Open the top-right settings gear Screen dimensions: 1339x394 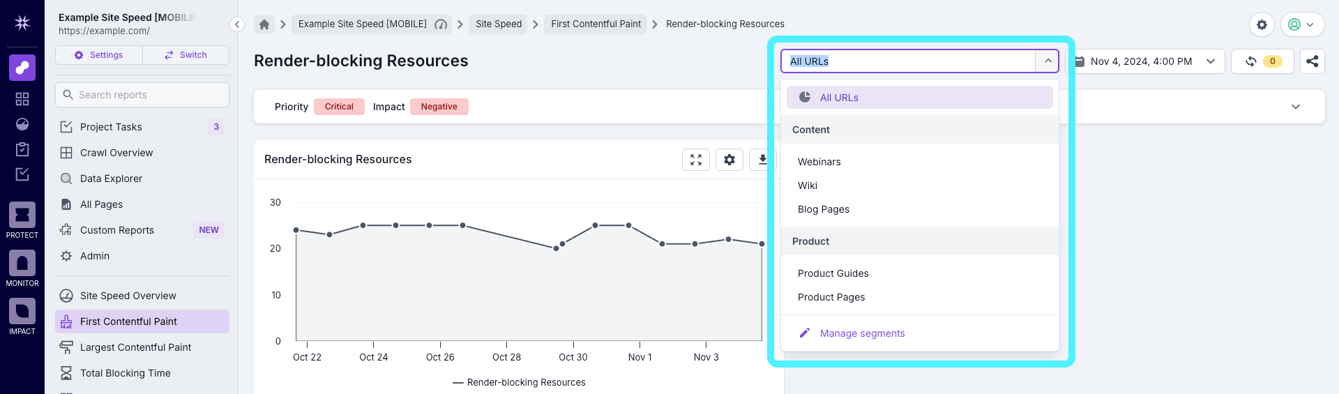(1262, 24)
